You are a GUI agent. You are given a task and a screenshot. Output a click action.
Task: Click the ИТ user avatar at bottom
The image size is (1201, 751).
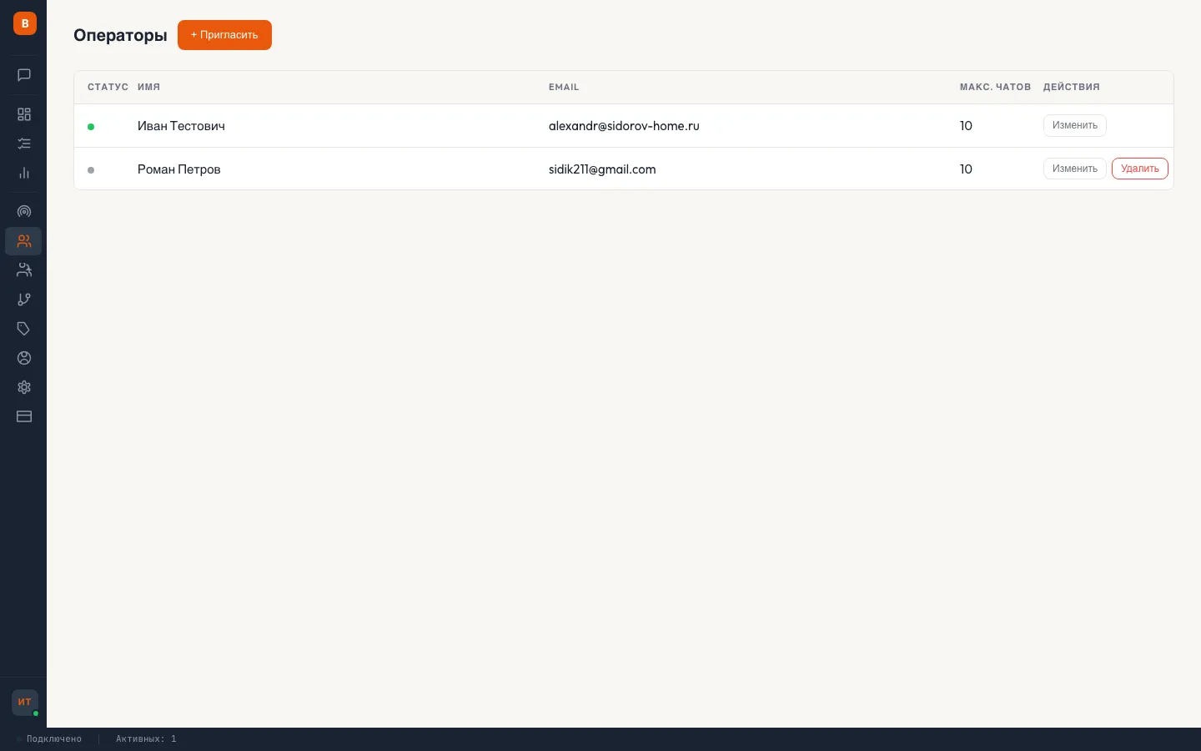[x=25, y=702]
